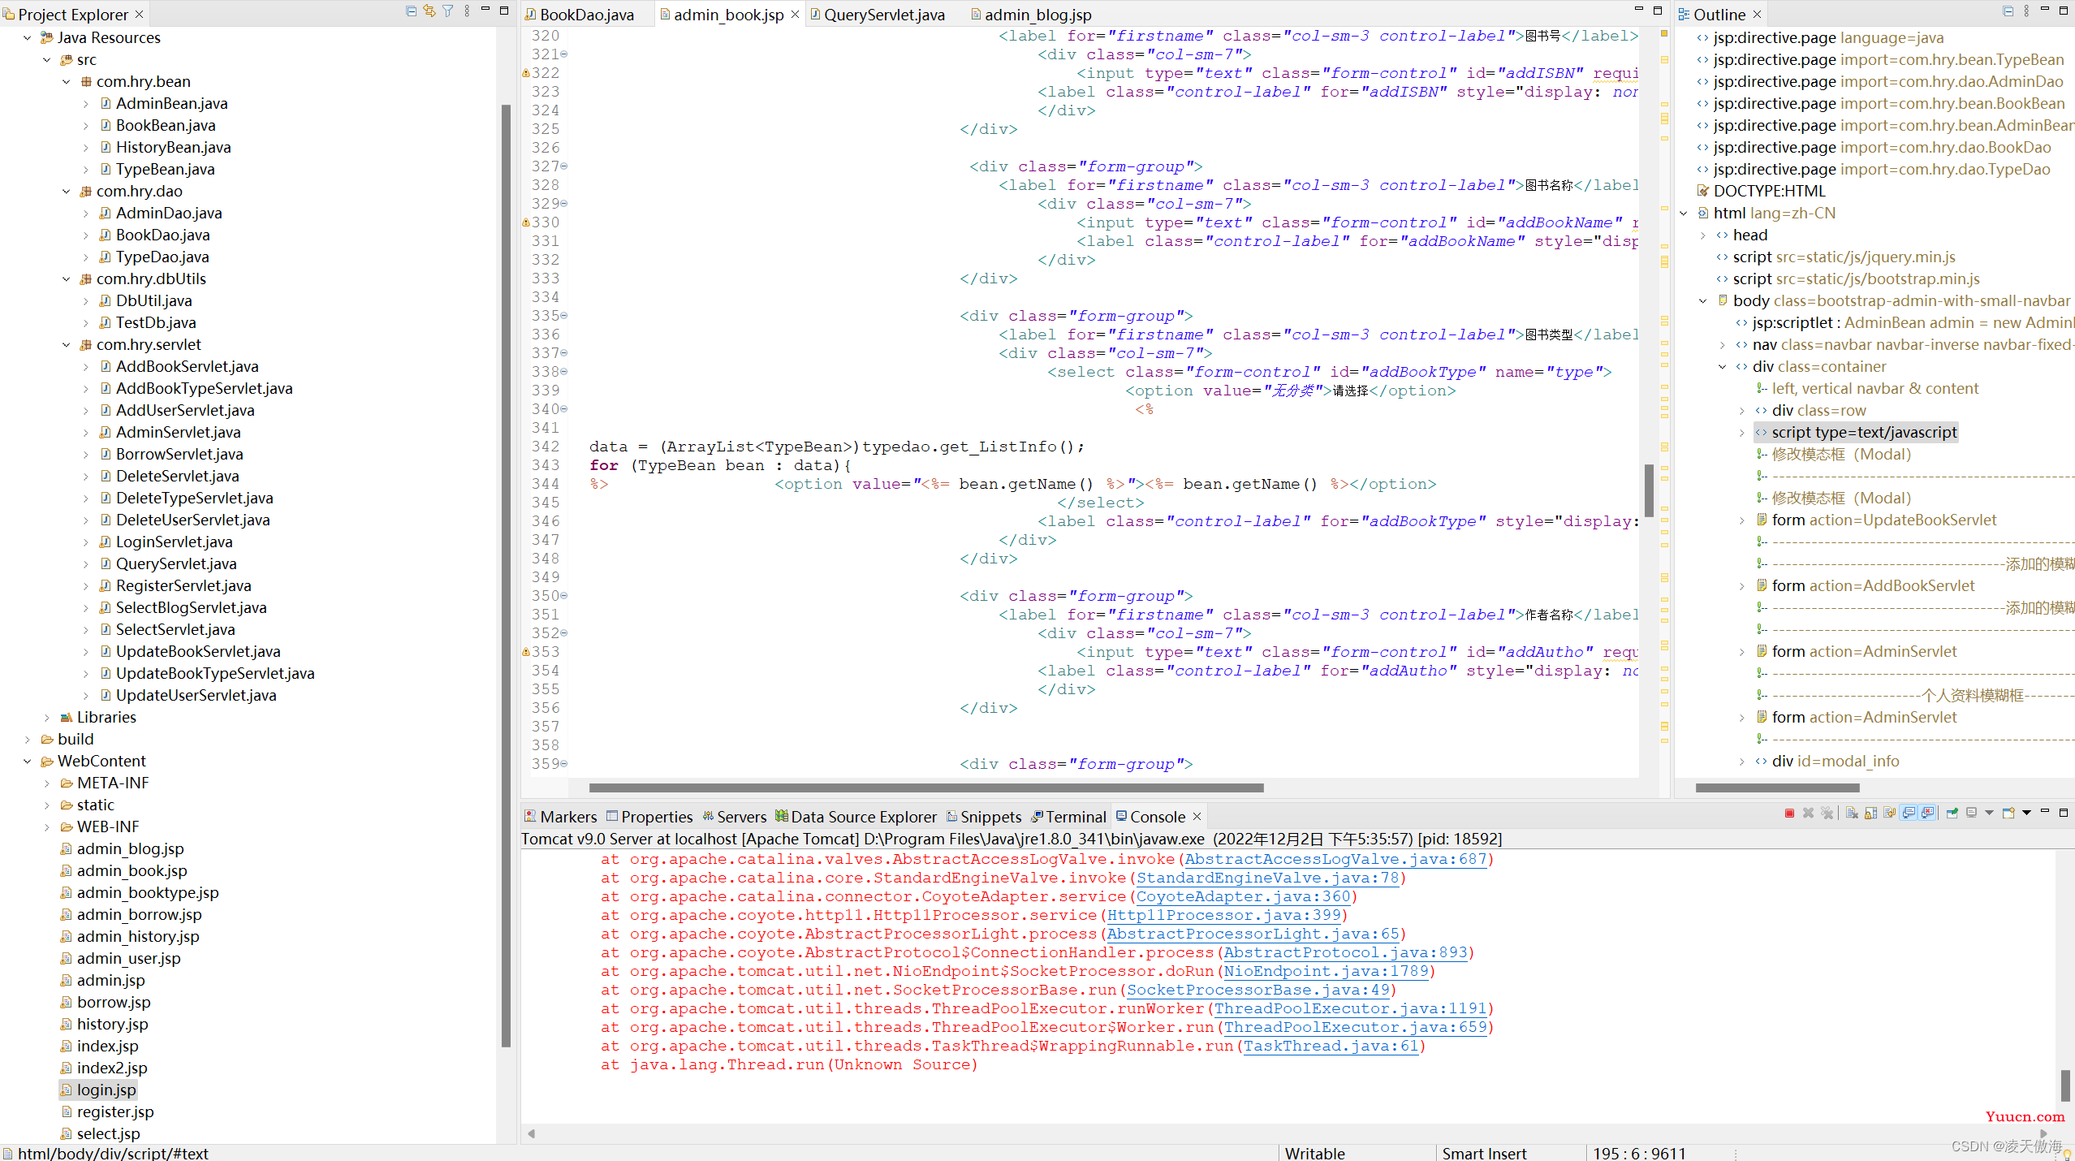Click Outline horizontal scrollbar
The image size is (2075, 1161).
(1777, 788)
